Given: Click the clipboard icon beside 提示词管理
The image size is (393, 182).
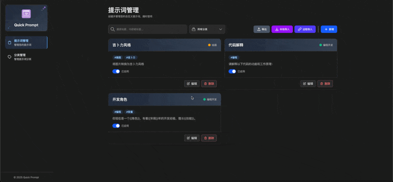Looking at the screenshot, I should click(x=9, y=43).
